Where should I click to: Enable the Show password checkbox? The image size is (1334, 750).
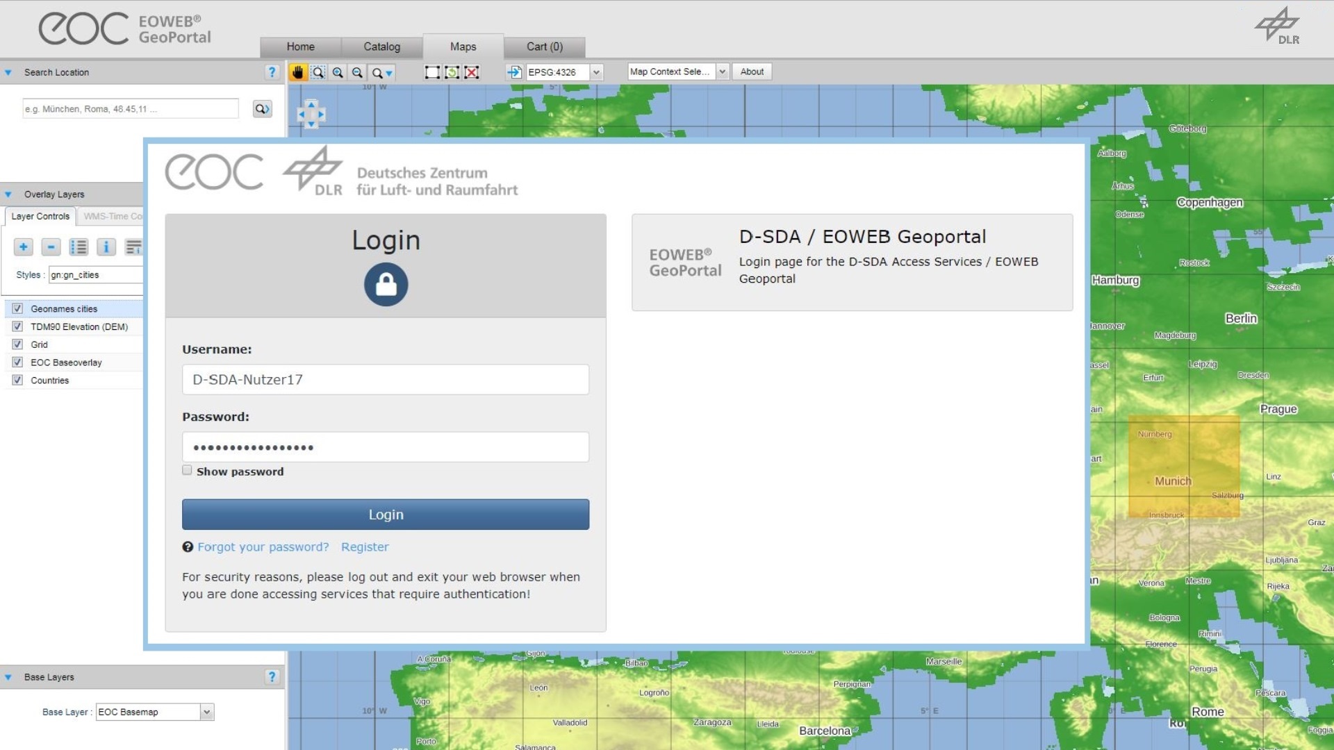pyautogui.click(x=187, y=471)
